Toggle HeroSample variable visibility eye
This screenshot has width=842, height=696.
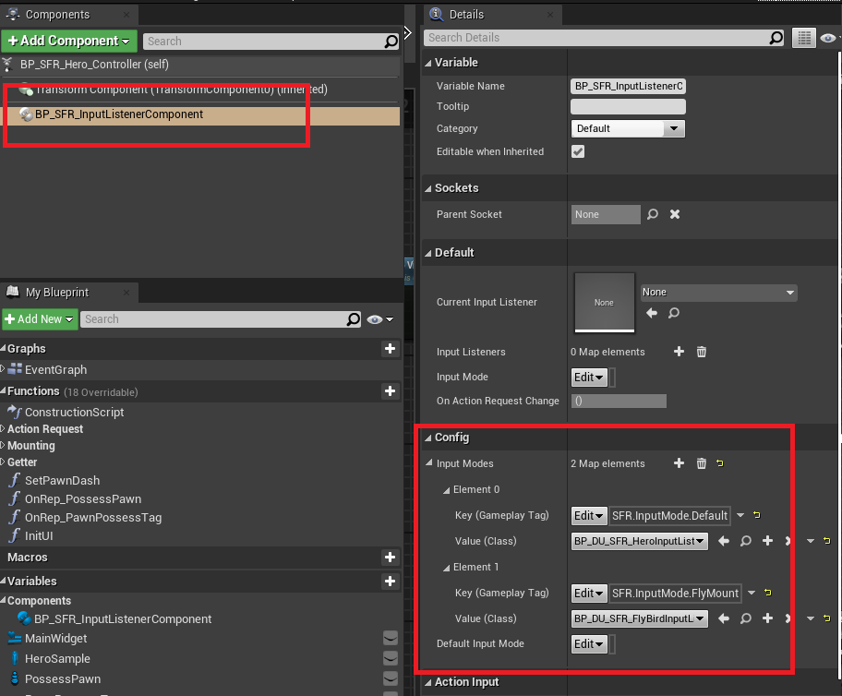391,658
